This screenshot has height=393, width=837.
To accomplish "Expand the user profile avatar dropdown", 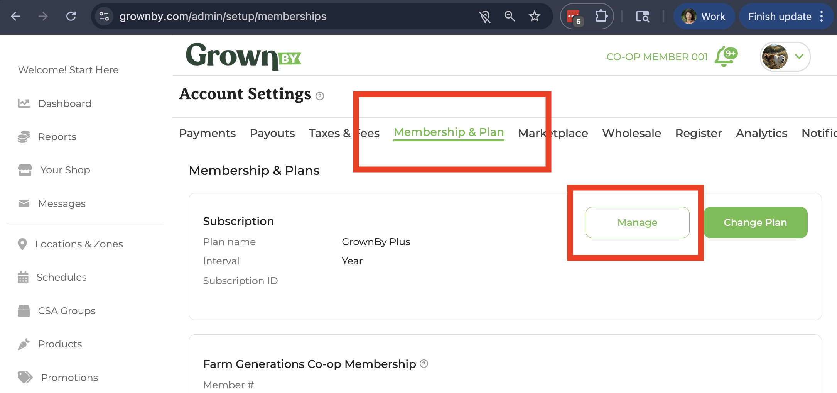I will (785, 57).
